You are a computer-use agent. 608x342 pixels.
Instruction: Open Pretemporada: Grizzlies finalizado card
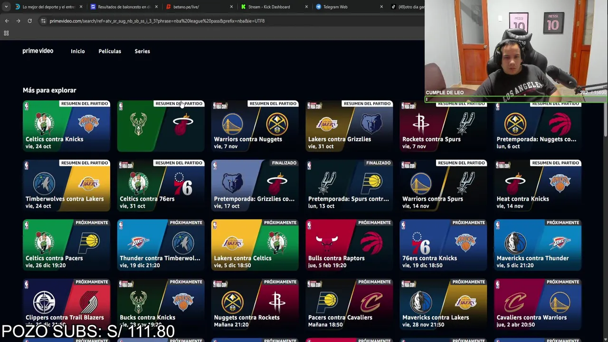coord(255,185)
